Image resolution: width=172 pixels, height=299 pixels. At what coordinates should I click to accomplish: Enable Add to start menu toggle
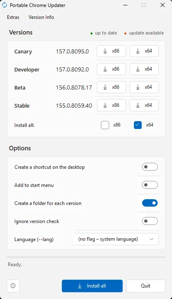tap(150, 185)
